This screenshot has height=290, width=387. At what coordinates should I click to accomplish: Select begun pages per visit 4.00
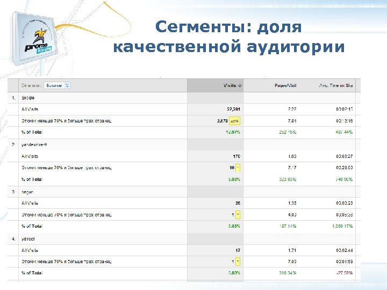pyautogui.click(x=292, y=215)
